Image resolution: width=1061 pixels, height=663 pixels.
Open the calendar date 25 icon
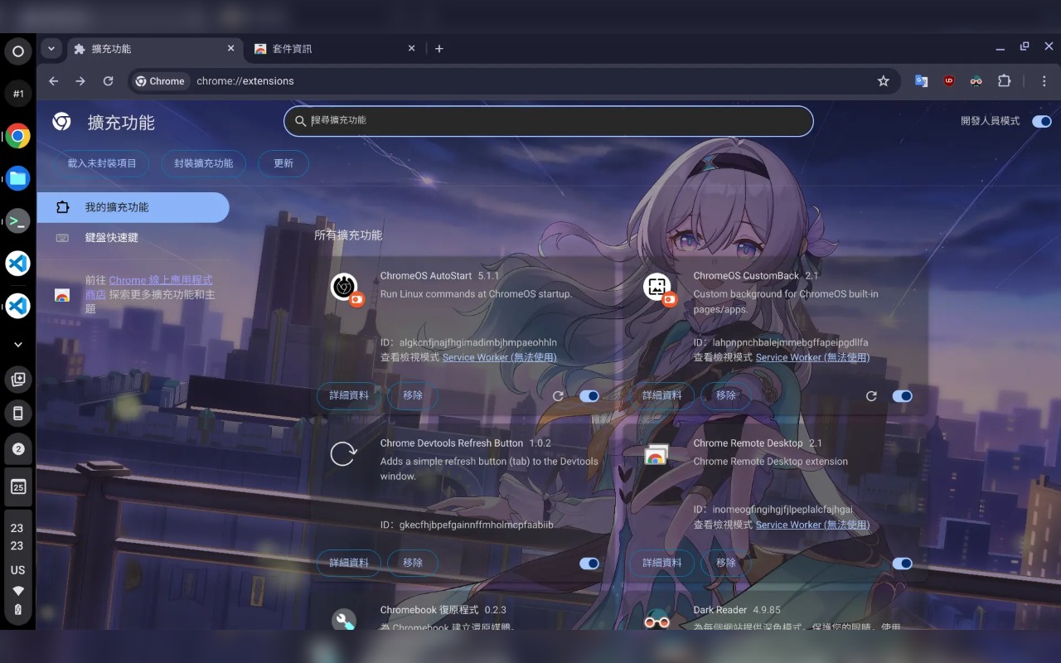pyautogui.click(x=18, y=486)
